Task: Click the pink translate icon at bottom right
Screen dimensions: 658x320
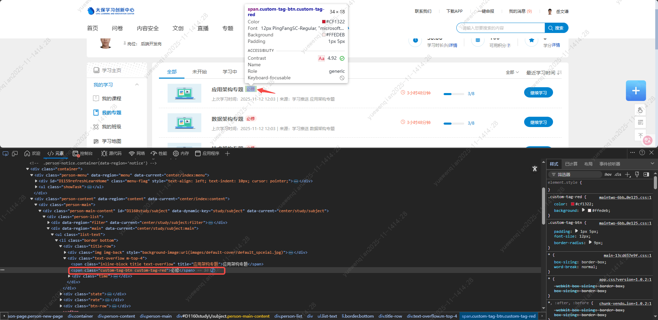Action: (x=647, y=140)
